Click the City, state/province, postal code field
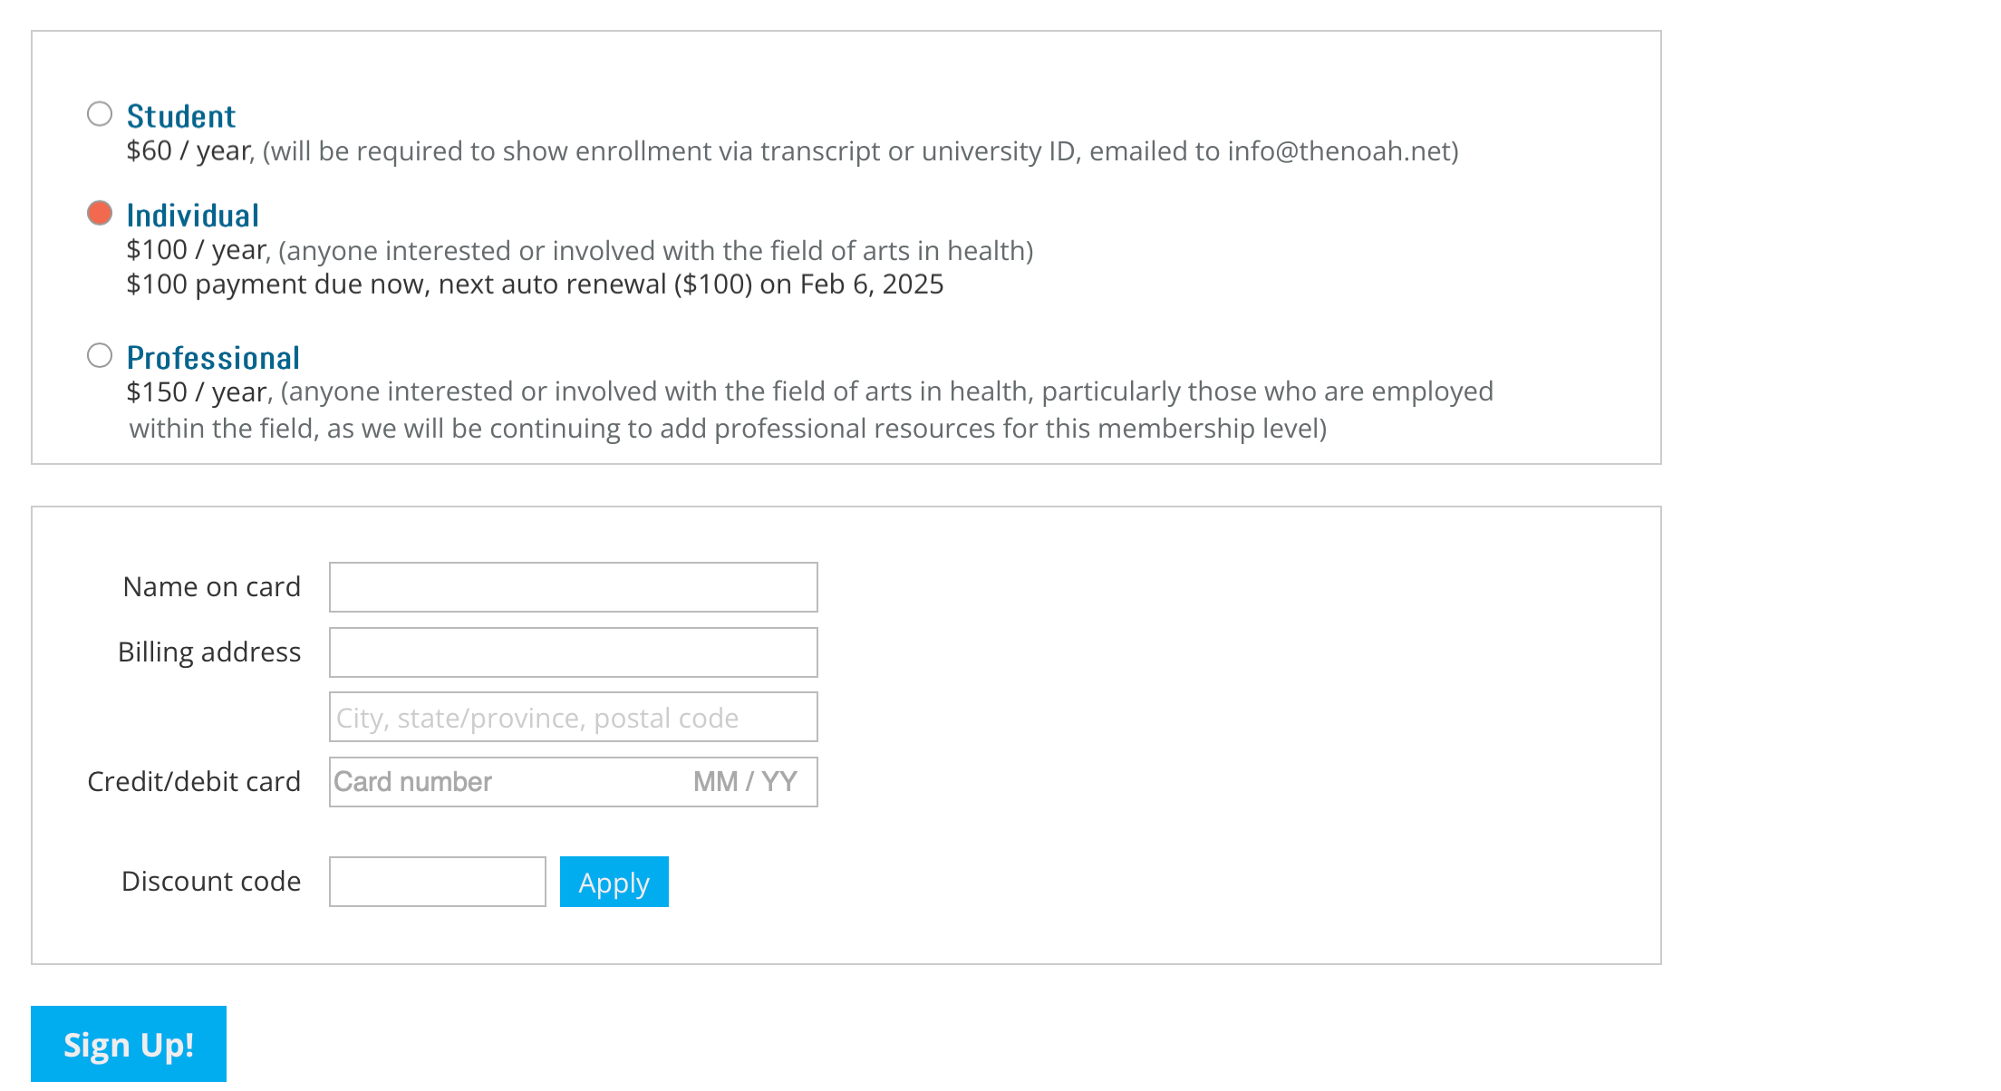Viewport: 2001px width, 1091px height. point(574,718)
